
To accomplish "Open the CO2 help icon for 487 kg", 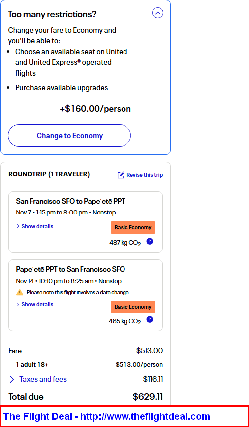I will click(150, 241).
